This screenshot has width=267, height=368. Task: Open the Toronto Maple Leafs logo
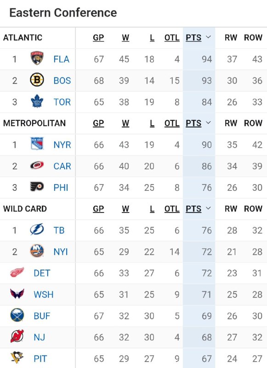(x=37, y=101)
